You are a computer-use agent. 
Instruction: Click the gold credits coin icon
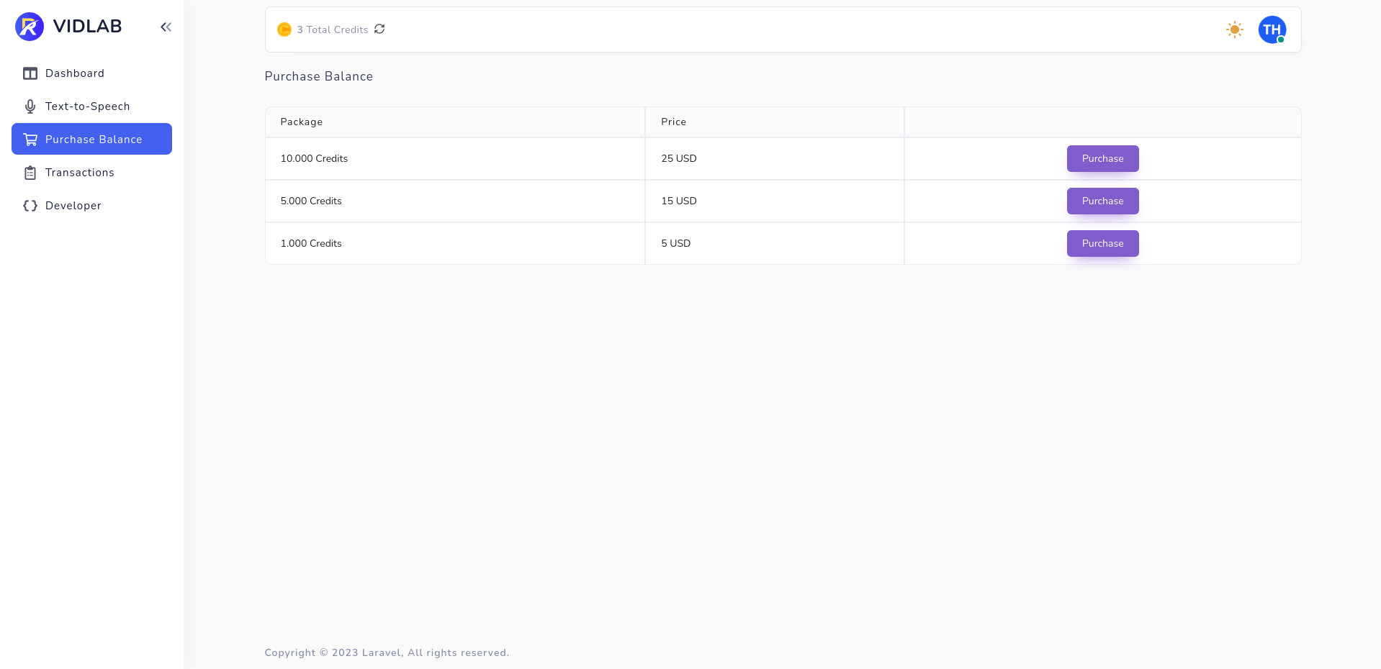pos(284,29)
